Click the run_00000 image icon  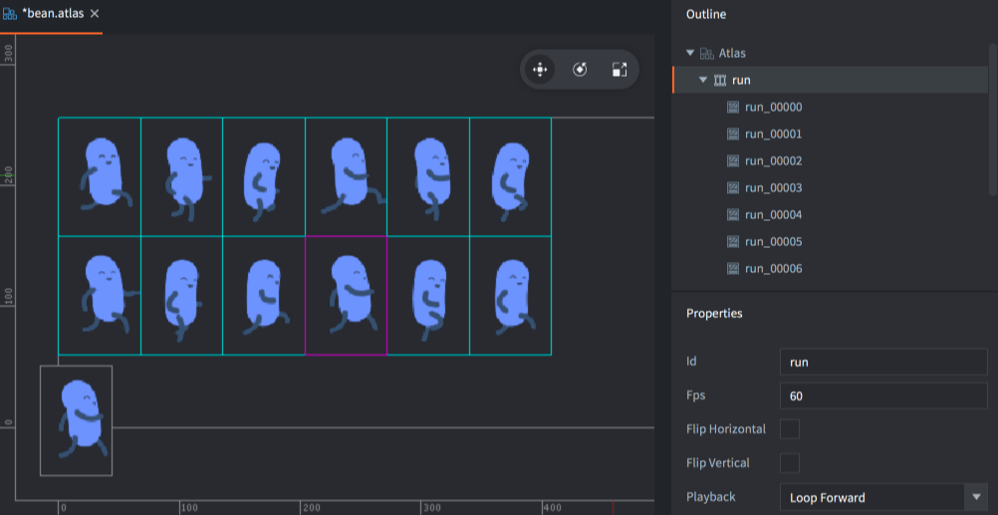coord(733,108)
